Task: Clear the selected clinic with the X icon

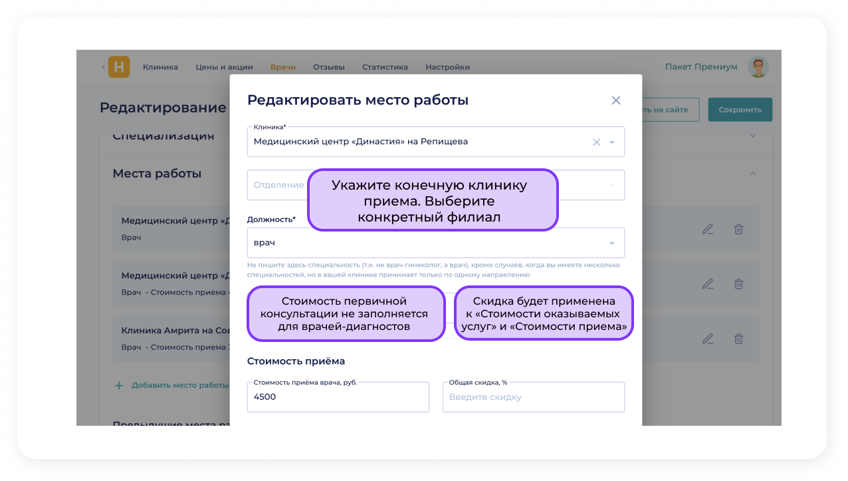Action: [x=596, y=142]
